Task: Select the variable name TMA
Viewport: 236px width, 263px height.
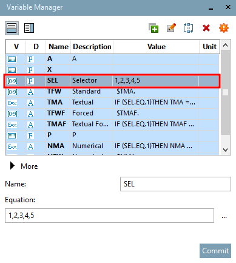Action: (x=55, y=102)
